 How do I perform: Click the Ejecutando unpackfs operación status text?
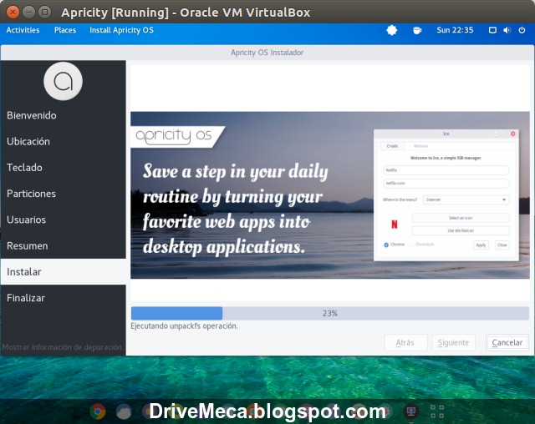(x=184, y=326)
